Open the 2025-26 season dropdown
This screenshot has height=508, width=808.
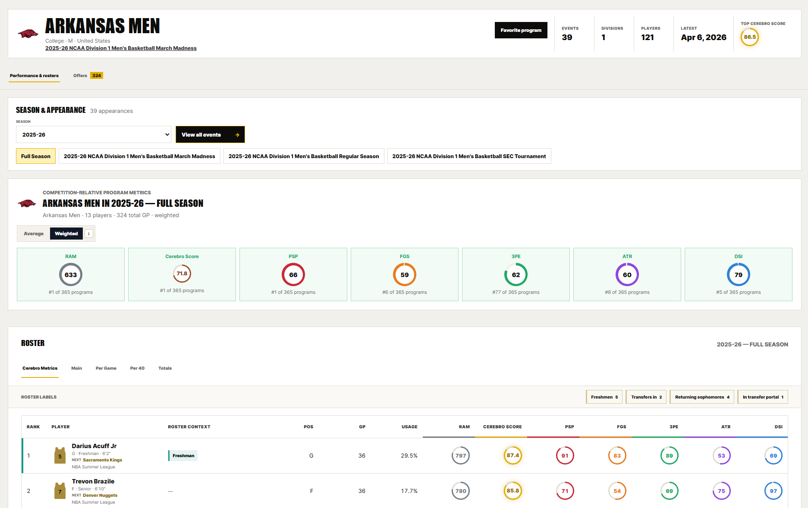click(94, 134)
